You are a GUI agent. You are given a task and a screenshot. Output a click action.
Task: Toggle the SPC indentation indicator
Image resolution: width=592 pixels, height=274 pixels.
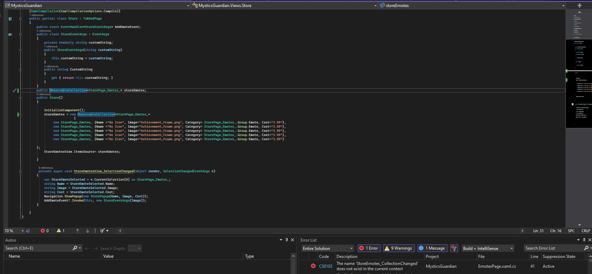(x=571, y=231)
